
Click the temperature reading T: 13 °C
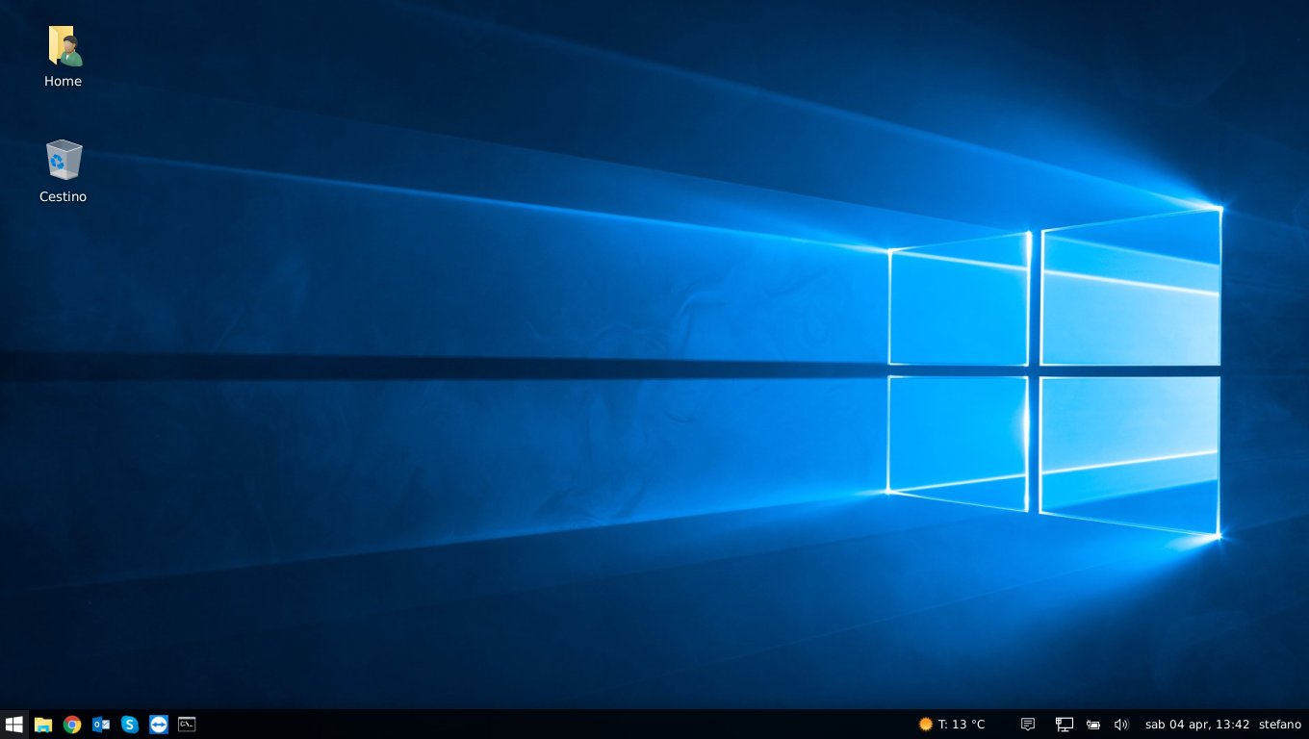coord(962,725)
